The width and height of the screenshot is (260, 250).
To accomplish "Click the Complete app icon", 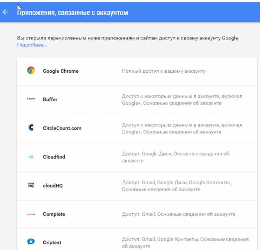I will (31, 214).
